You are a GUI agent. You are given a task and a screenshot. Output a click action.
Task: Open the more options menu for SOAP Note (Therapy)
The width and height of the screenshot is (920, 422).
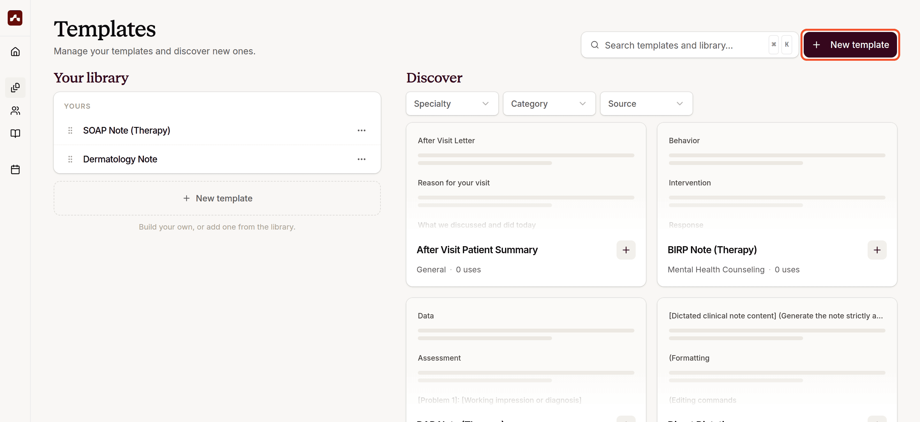(361, 130)
